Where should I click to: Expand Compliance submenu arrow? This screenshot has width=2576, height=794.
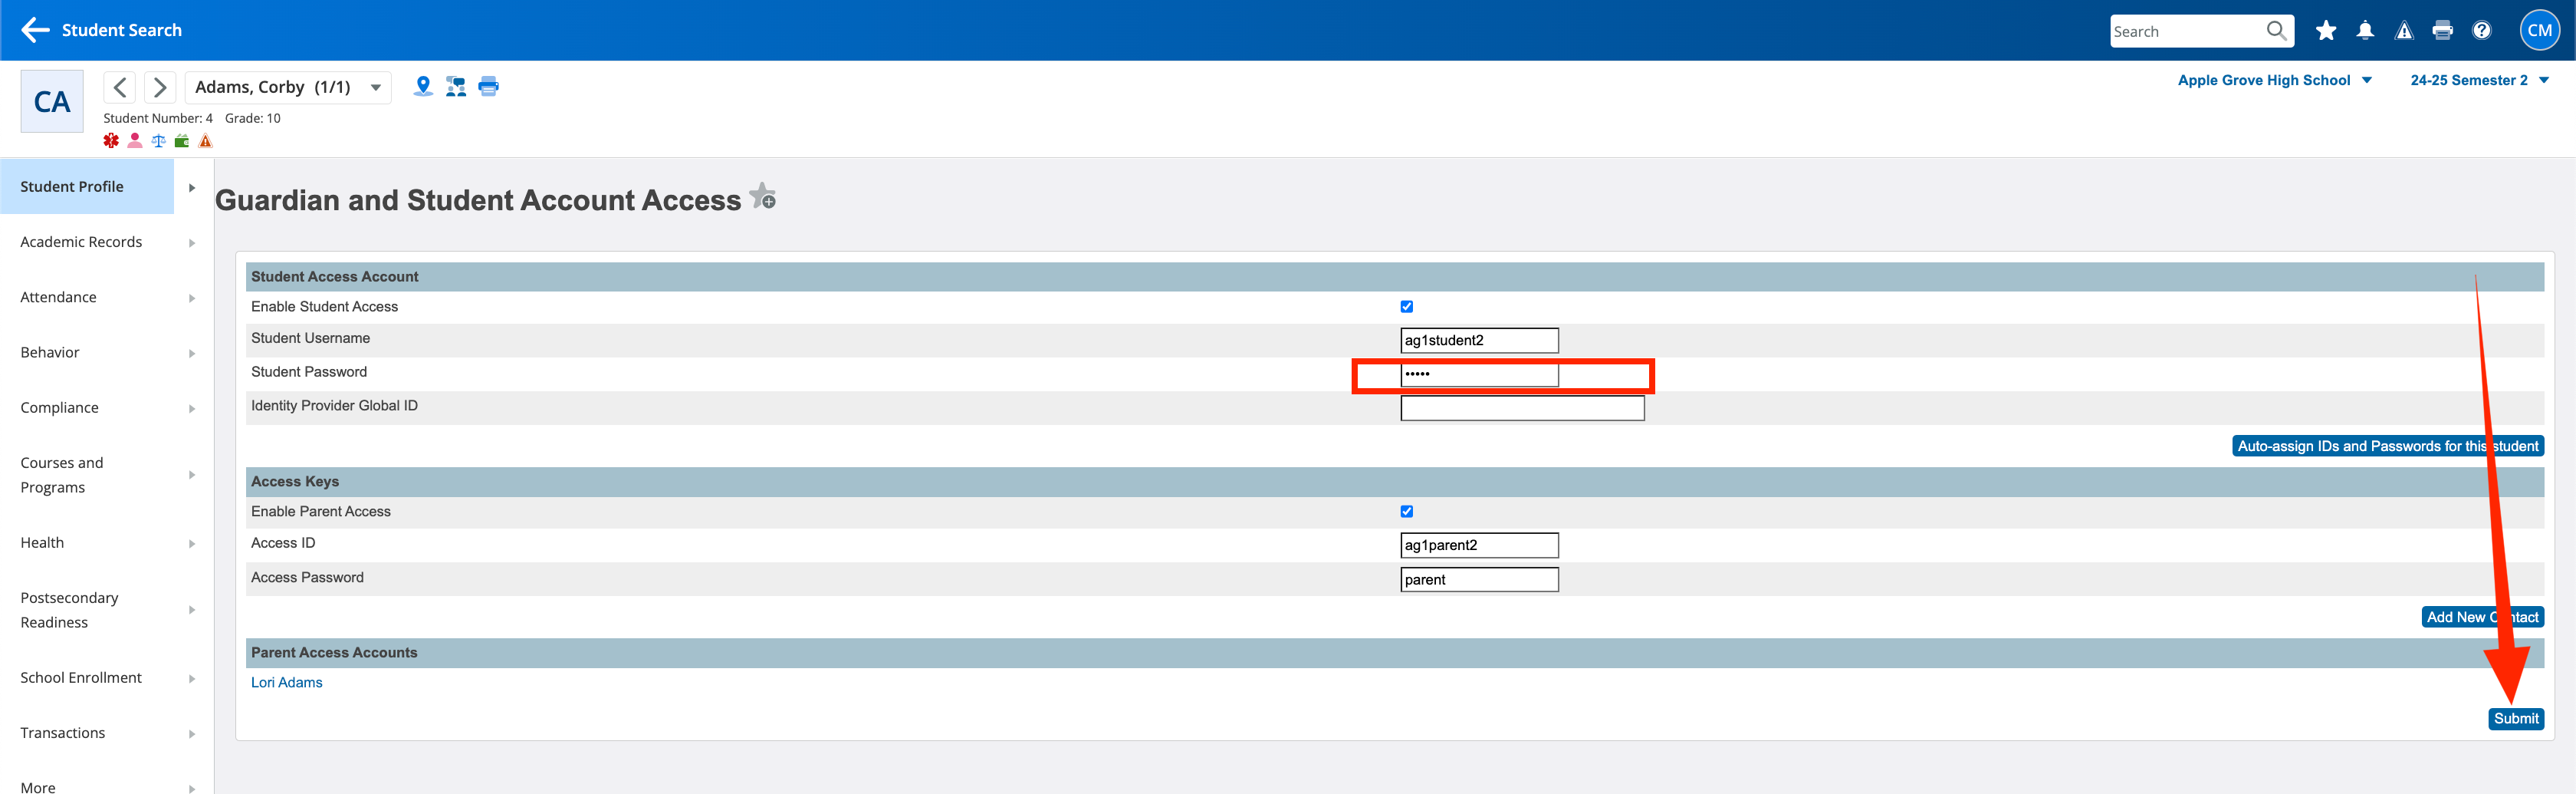192,409
